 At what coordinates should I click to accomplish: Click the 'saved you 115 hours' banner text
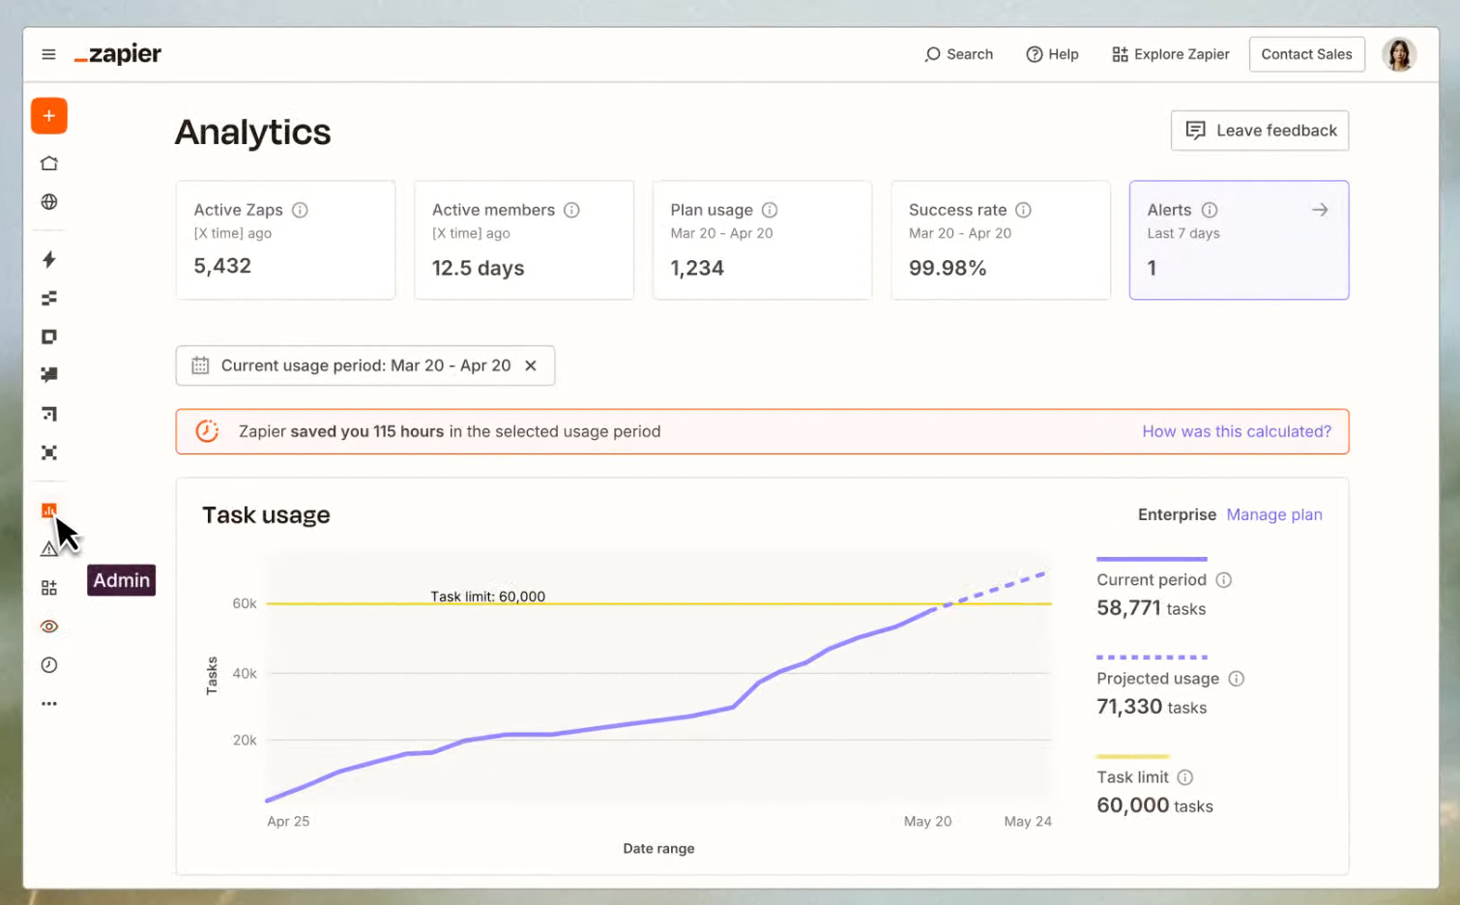coord(367,431)
